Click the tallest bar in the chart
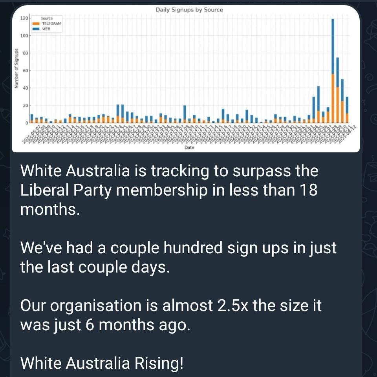 click(333, 71)
